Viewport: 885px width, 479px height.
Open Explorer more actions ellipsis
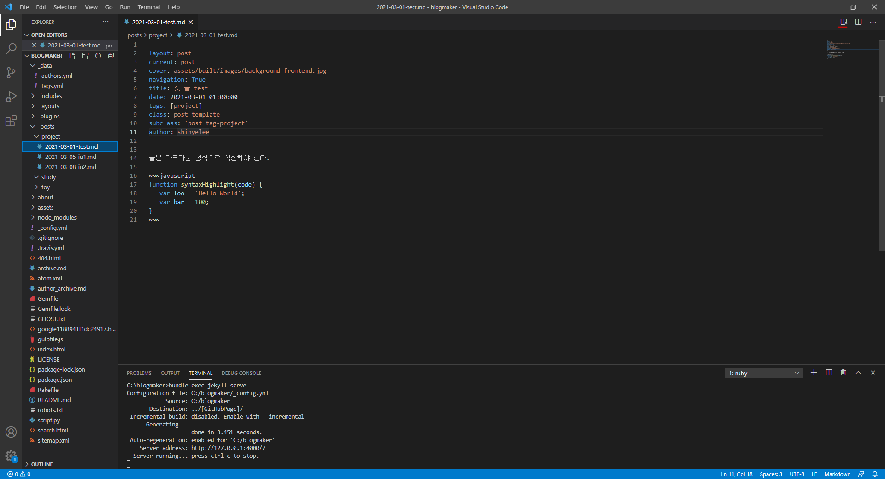106,22
